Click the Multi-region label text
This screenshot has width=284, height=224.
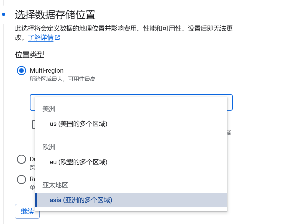point(47,70)
